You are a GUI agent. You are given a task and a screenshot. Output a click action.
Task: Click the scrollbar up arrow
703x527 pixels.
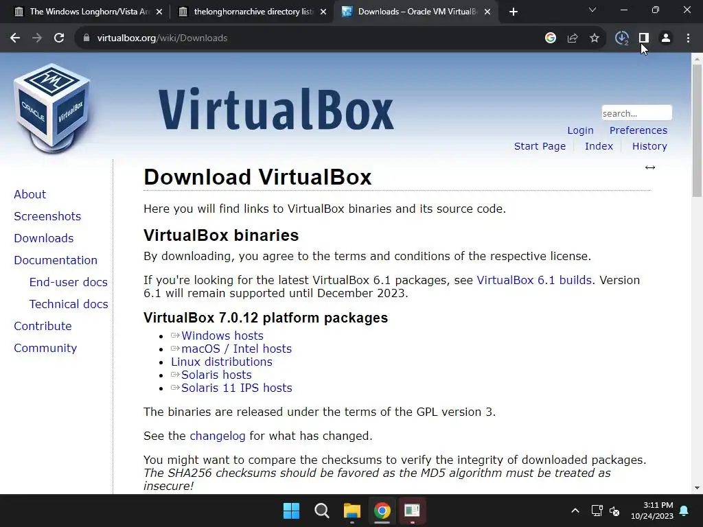(x=697, y=58)
